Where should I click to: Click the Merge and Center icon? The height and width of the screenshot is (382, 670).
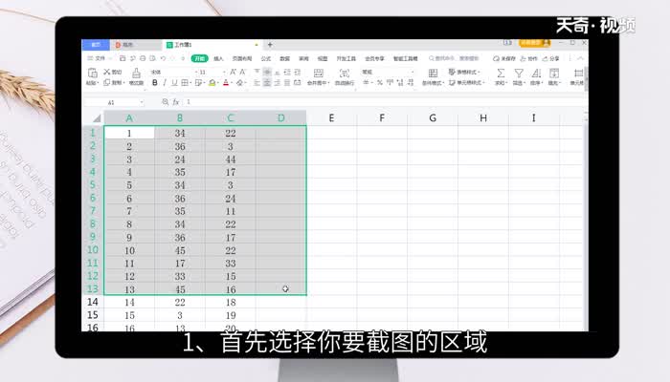click(319, 73)
